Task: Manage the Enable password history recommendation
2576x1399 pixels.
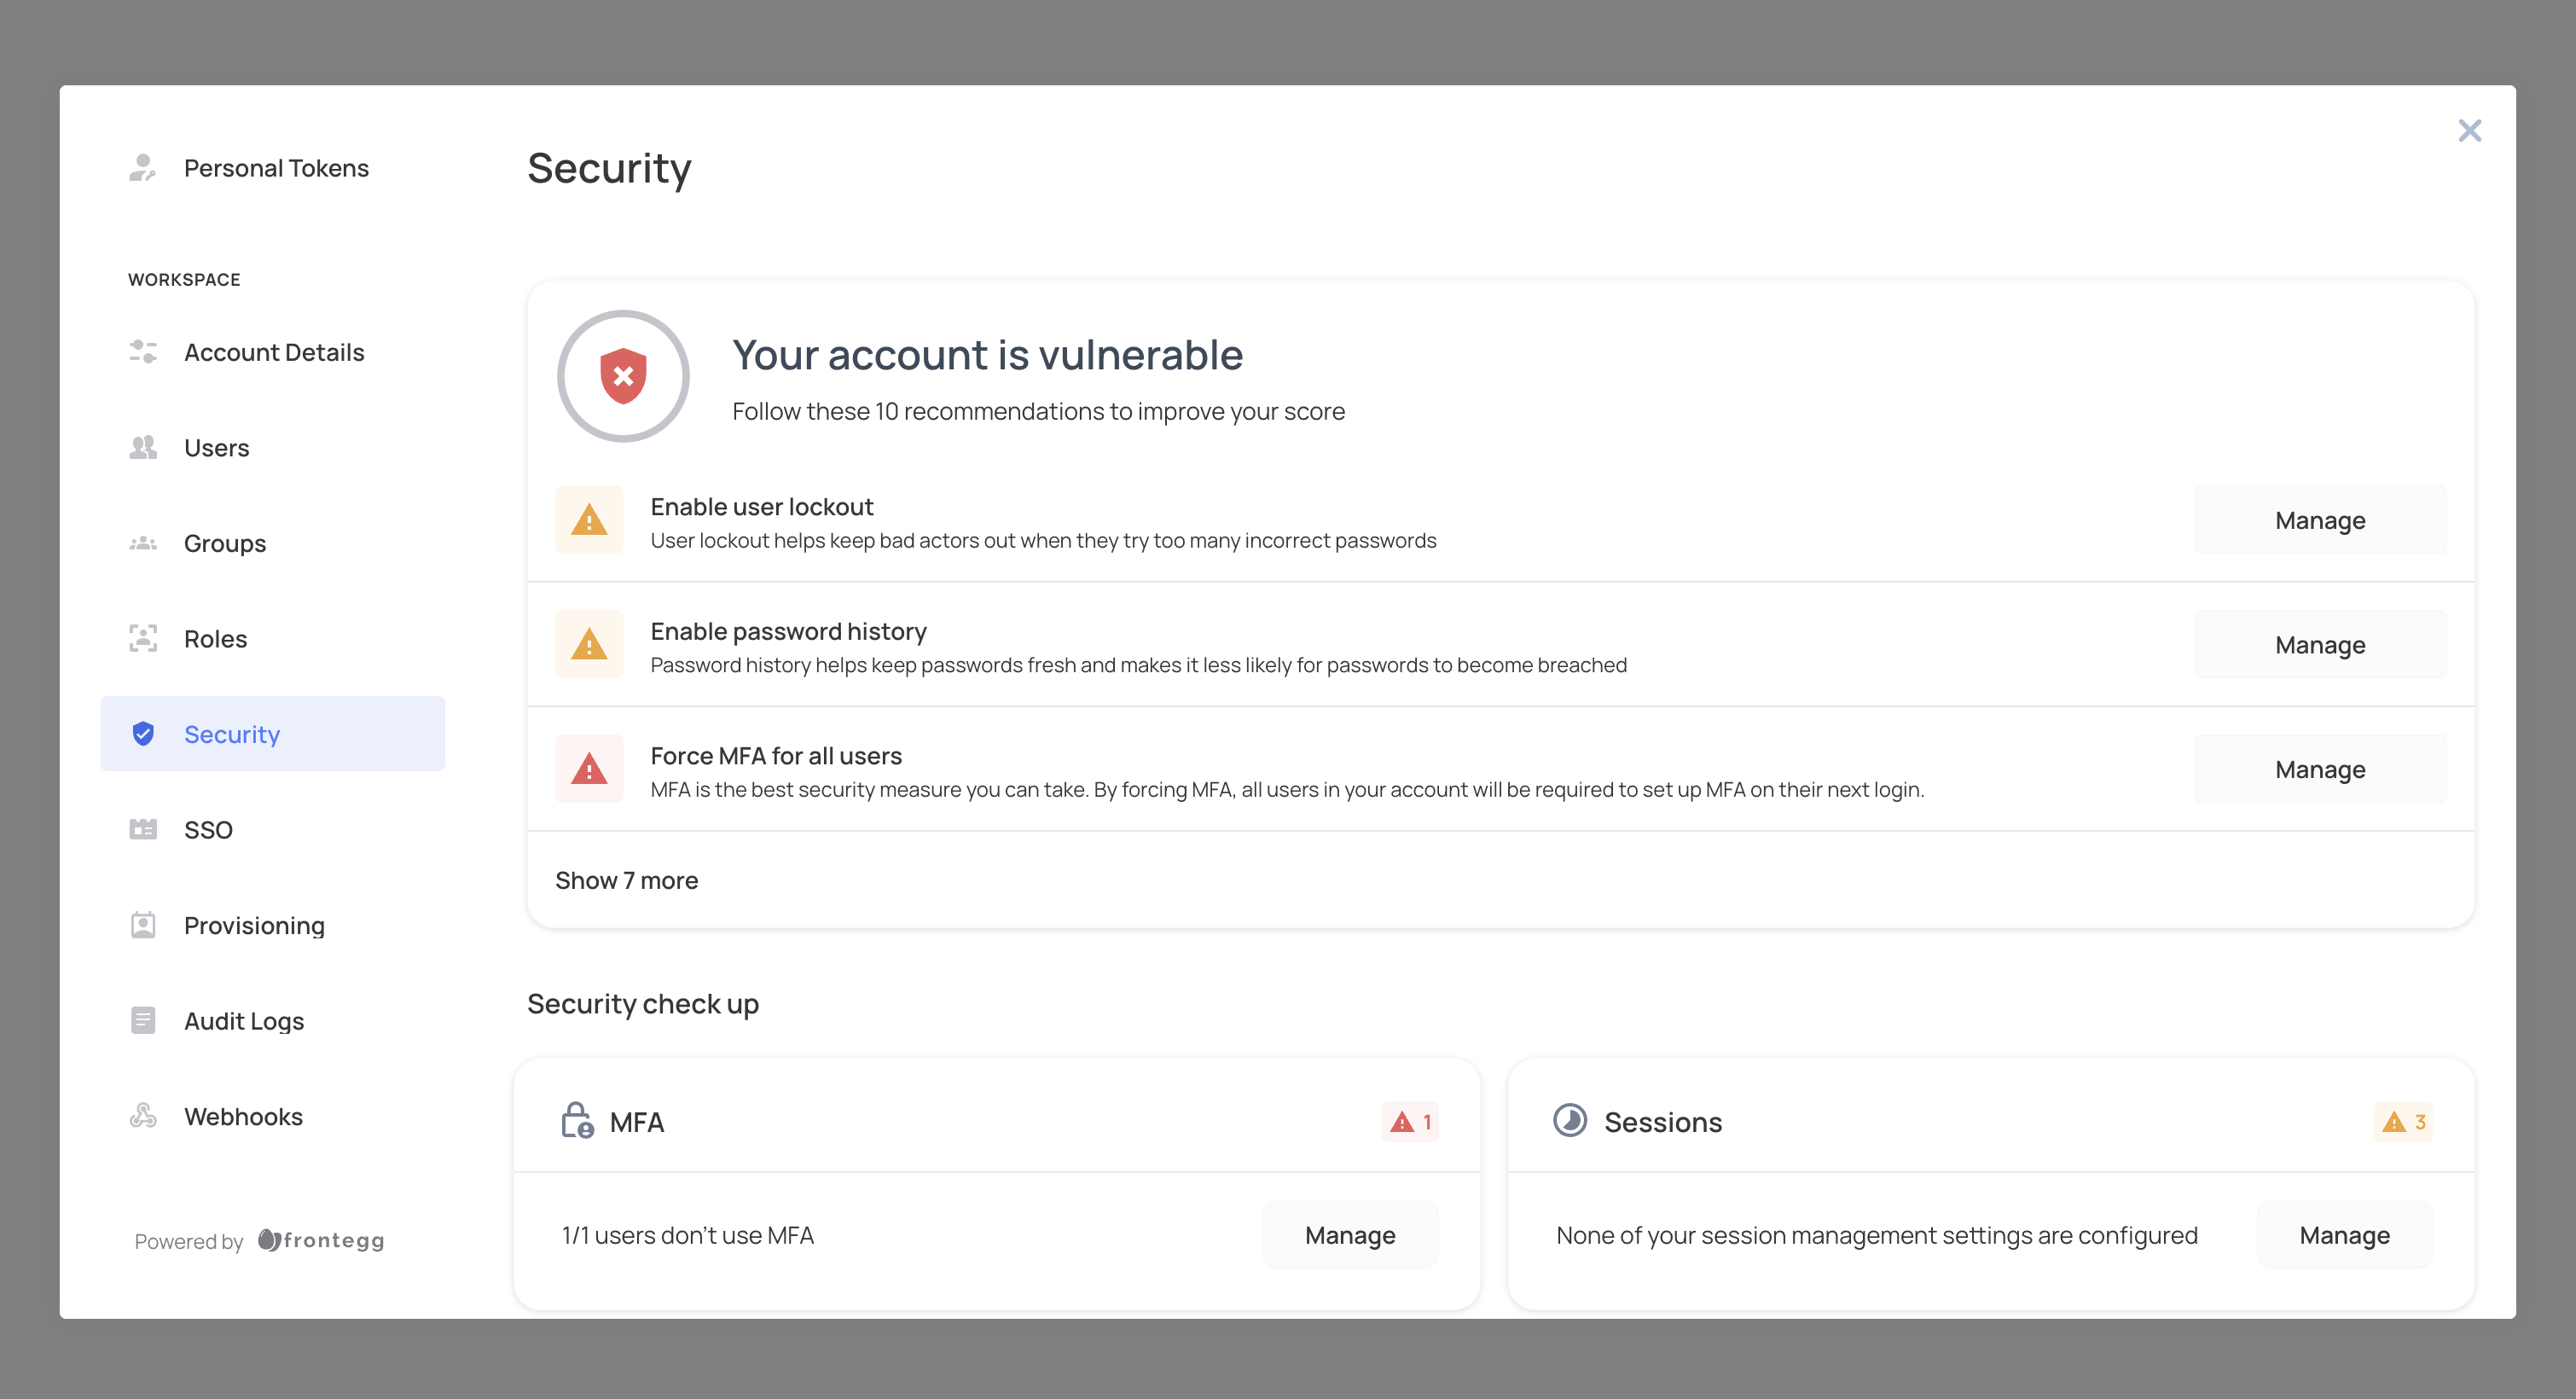Action: (2319, 645)
